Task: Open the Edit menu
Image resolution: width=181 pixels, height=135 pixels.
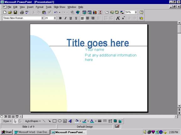Action: (15, 7)
